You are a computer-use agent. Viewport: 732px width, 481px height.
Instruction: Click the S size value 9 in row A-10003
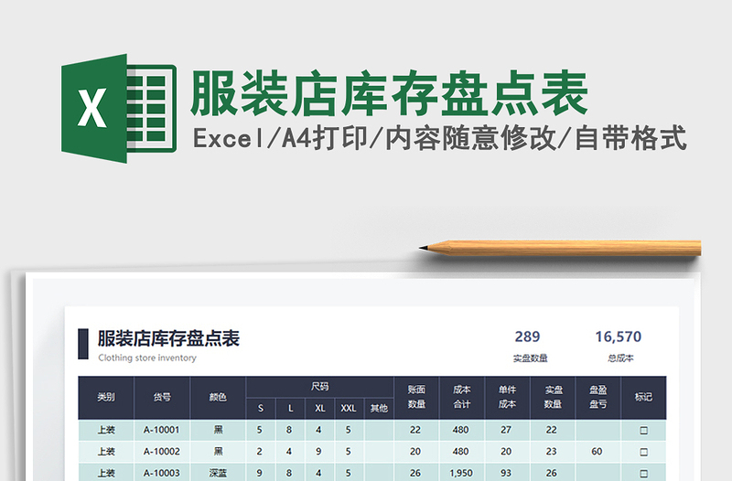260,473
